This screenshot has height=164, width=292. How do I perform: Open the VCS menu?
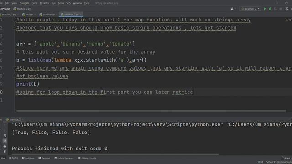click(x=68, y=3)
